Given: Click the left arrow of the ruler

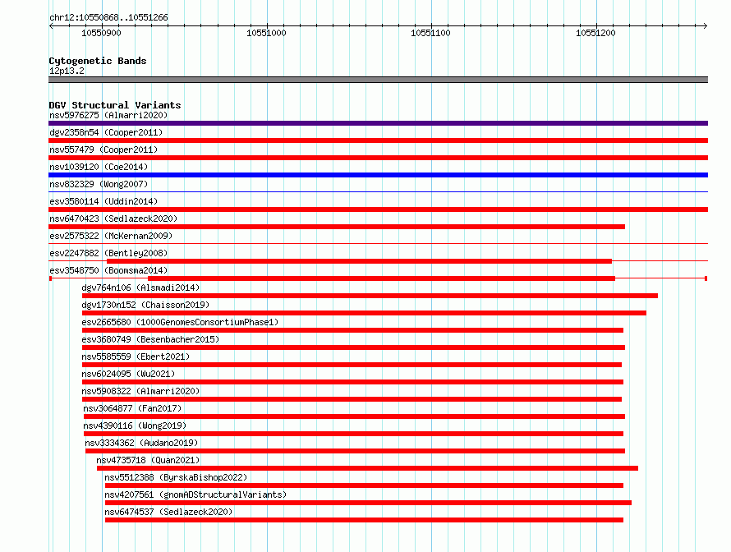Looking at the screenshot, I should (51, 26).
